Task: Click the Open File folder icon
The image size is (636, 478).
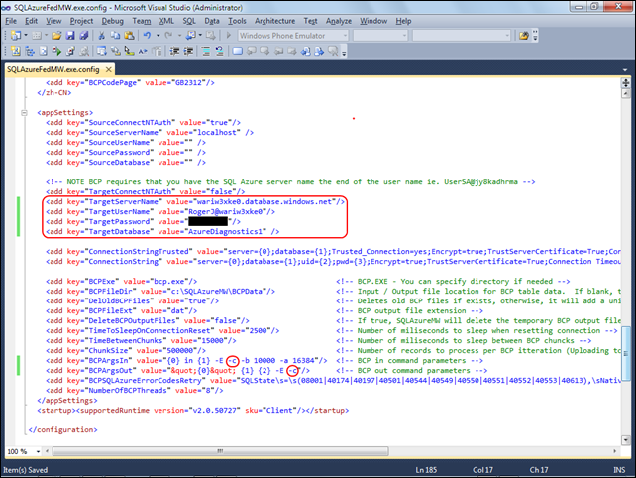Action: point(56,36)
